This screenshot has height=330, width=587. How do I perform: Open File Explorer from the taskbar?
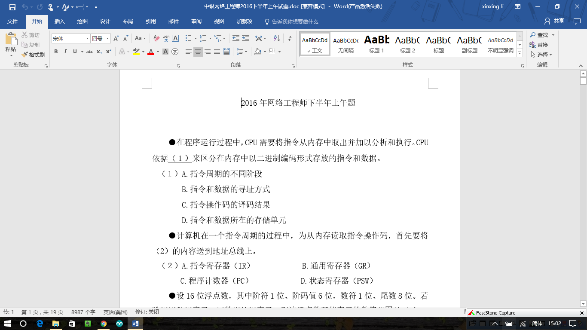(x=55, y=324)
